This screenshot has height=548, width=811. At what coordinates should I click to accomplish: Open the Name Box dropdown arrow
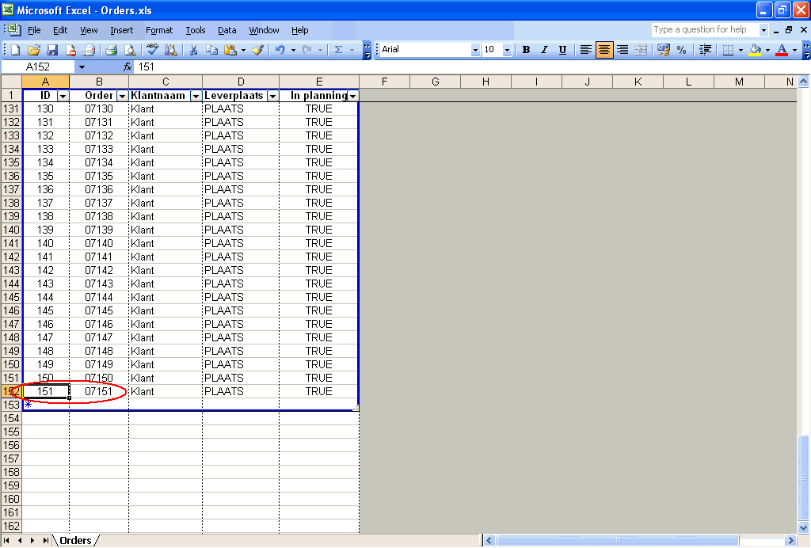point(82,67)
